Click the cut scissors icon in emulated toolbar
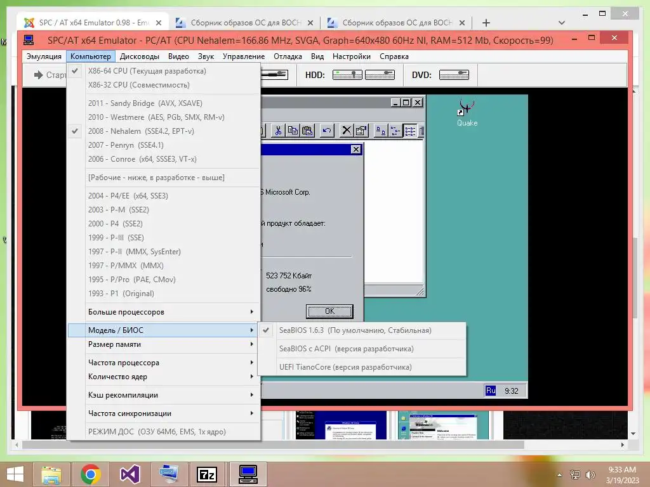Viewport: 650px width, 487px height. tap(278, 131)
